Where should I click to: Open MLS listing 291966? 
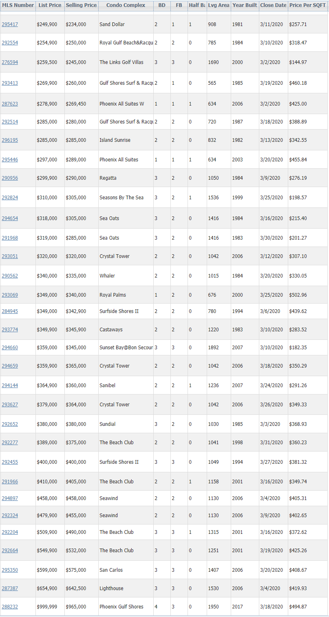pos(10,482)
